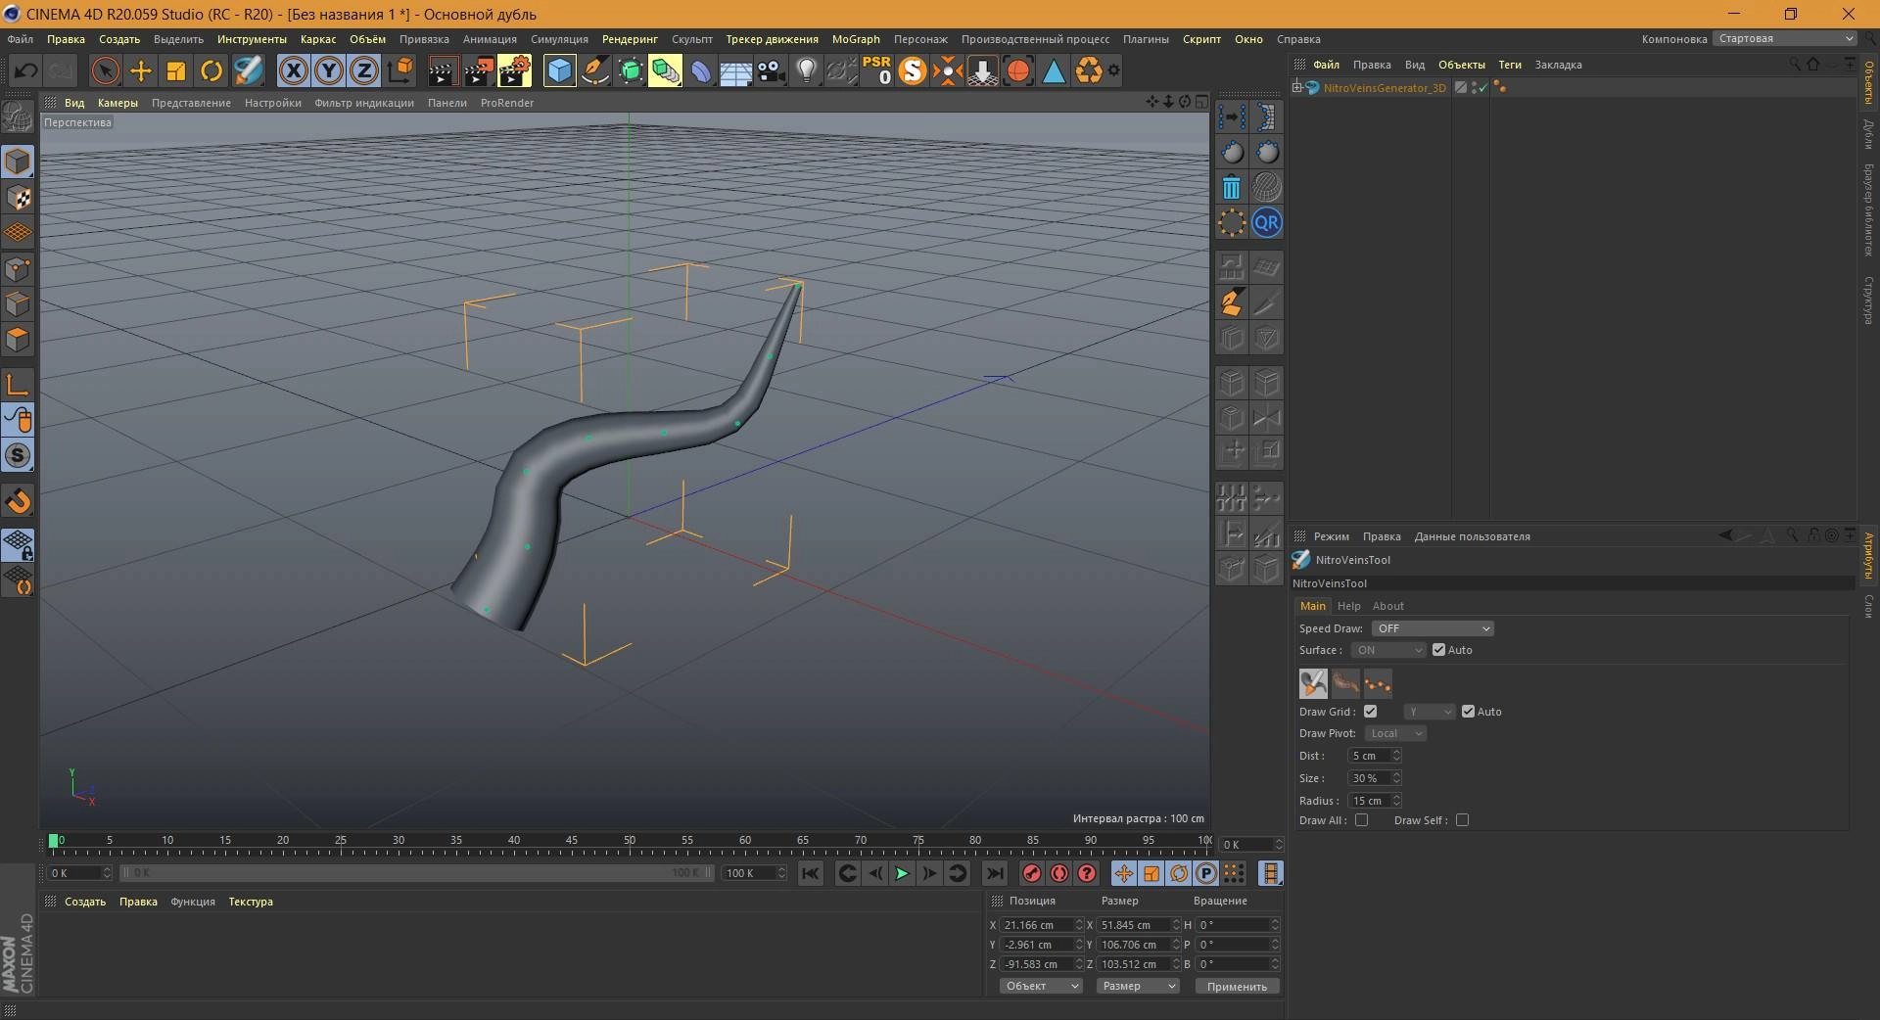Click Render View clapperboard icon

click(x=443, y=70)
